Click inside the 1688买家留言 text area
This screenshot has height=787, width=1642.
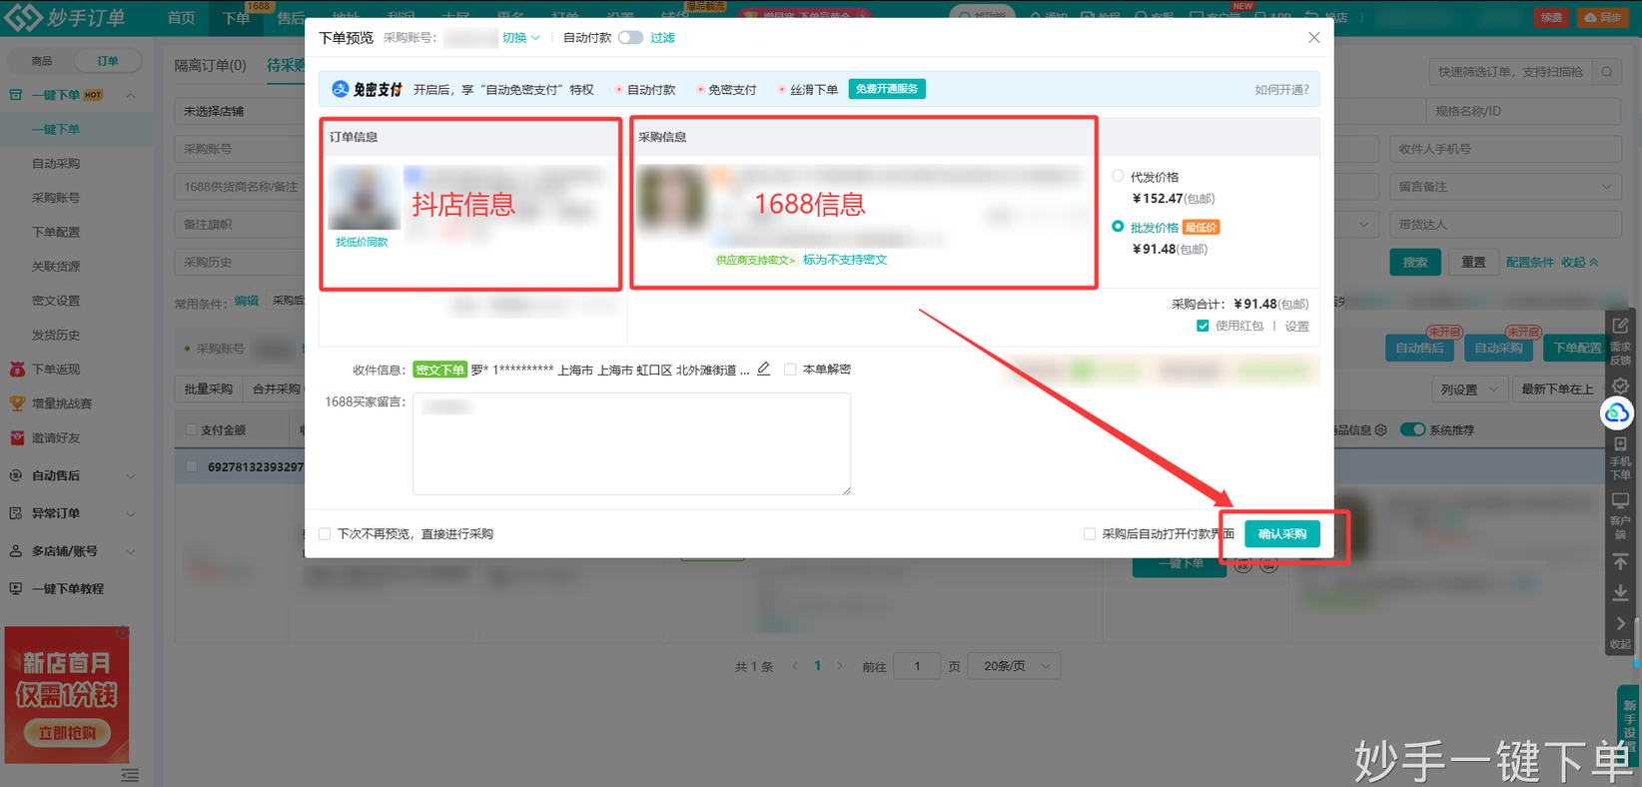(631, 443)
